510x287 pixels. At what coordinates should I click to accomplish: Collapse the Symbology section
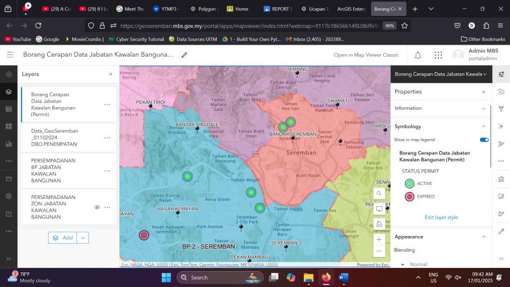[483, 126]
